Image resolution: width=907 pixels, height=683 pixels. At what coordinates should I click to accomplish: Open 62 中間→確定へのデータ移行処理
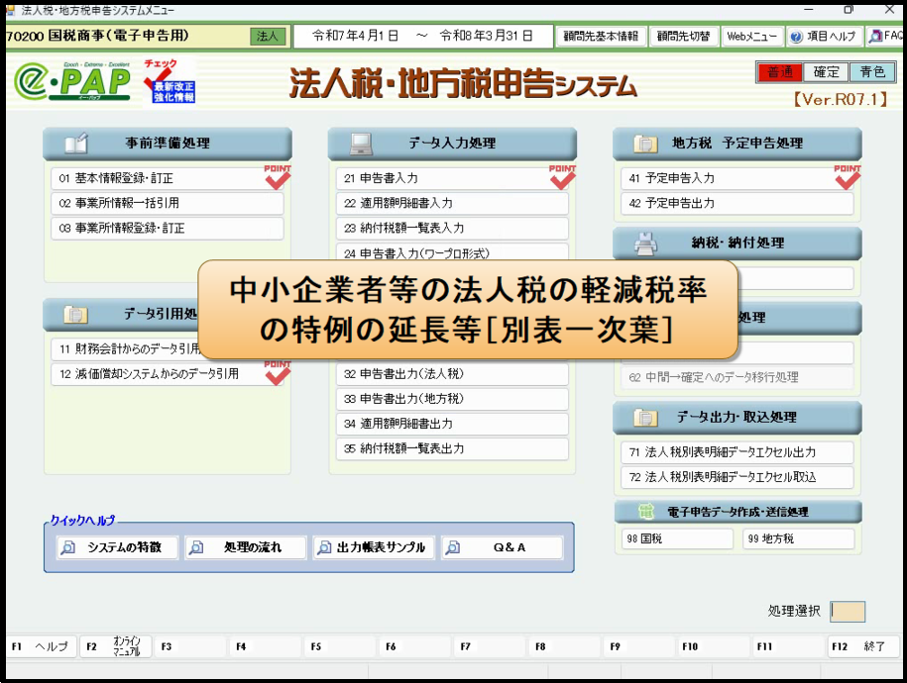[x=737, y=378]
